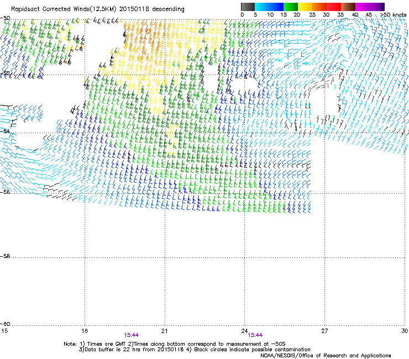Click the latitude label '-52'

tap(5, 73)
